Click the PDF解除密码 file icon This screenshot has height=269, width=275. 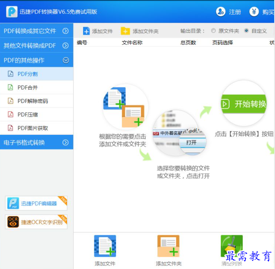coord(11,101)
